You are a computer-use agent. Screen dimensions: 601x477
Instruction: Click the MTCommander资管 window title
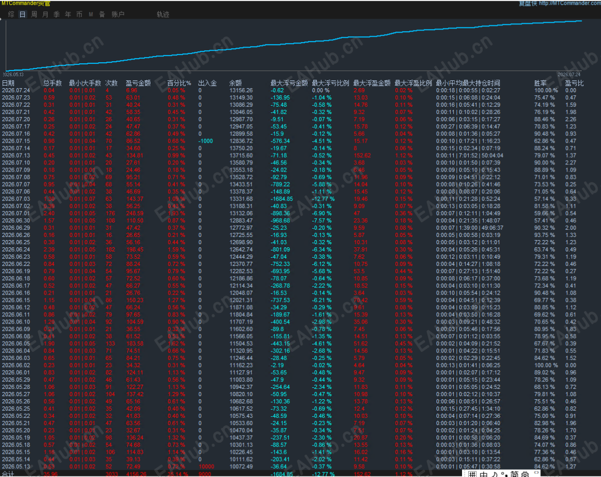26,3
